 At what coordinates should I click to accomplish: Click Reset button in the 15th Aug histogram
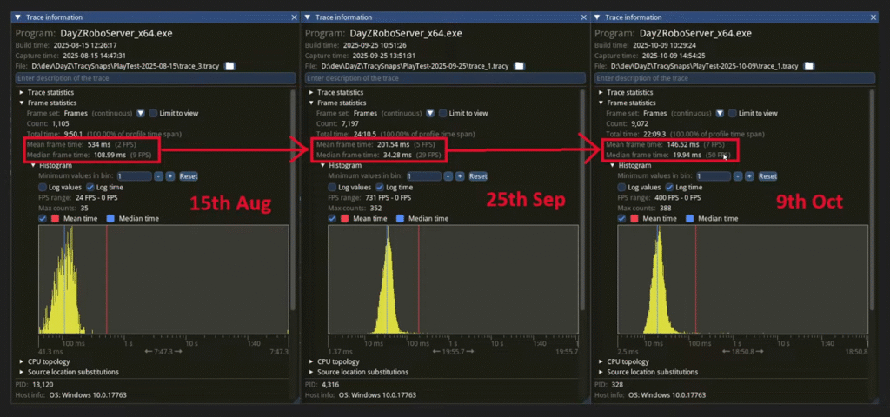(189, 176)
